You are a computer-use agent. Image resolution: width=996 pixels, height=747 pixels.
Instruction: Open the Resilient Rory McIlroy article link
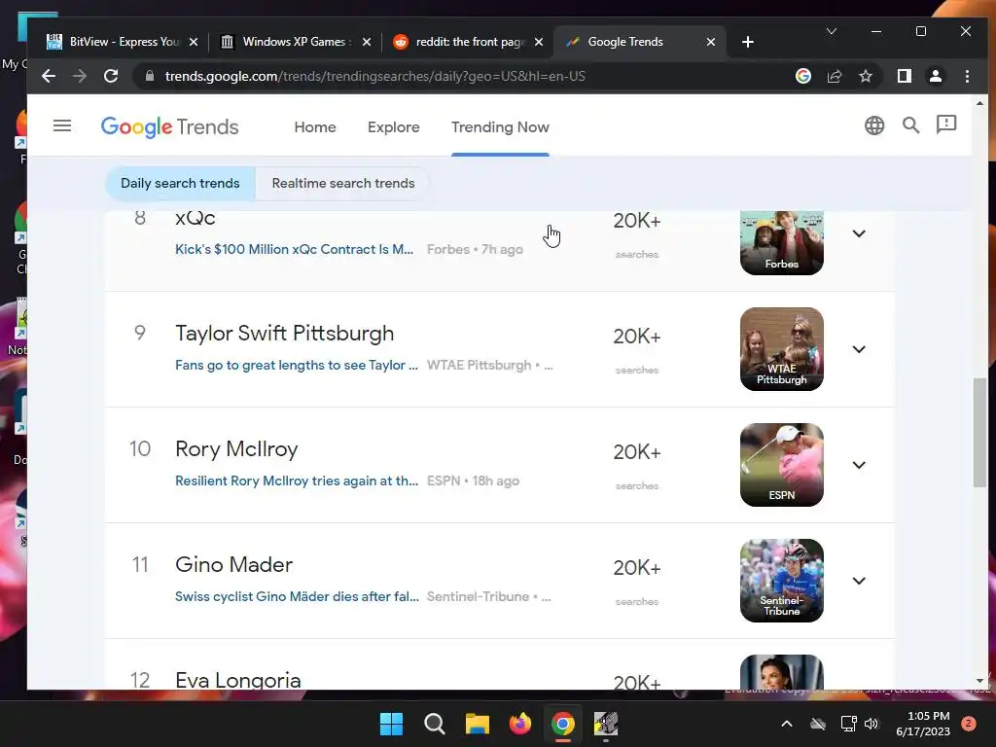click(296, 480)
